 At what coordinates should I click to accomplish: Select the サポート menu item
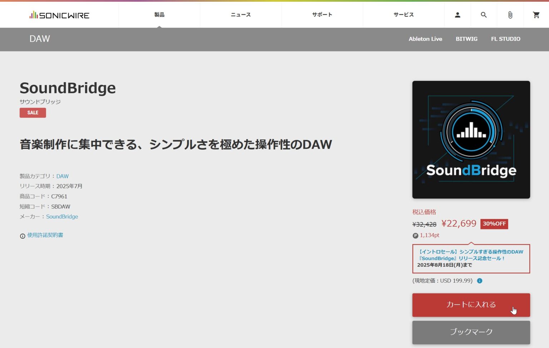322,15
